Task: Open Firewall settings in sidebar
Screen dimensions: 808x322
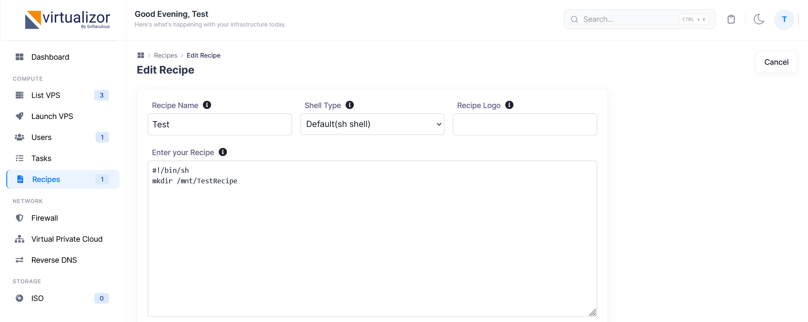Action: tap(63, 218)
